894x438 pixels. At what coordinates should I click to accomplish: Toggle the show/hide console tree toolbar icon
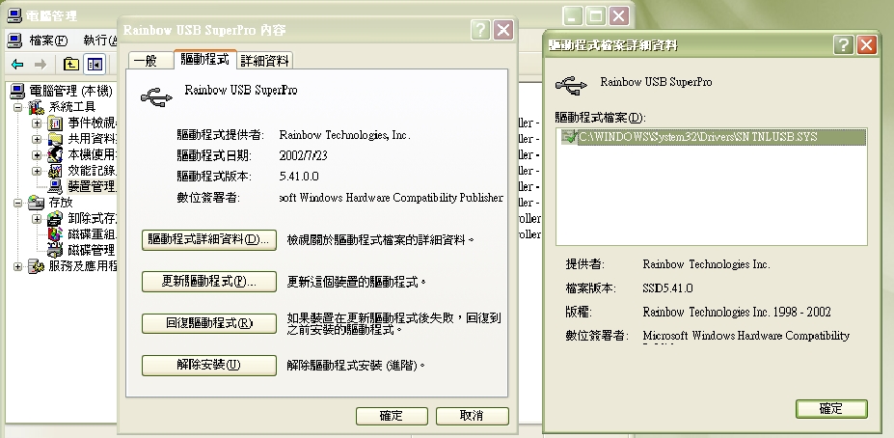[x=95, y=65]
